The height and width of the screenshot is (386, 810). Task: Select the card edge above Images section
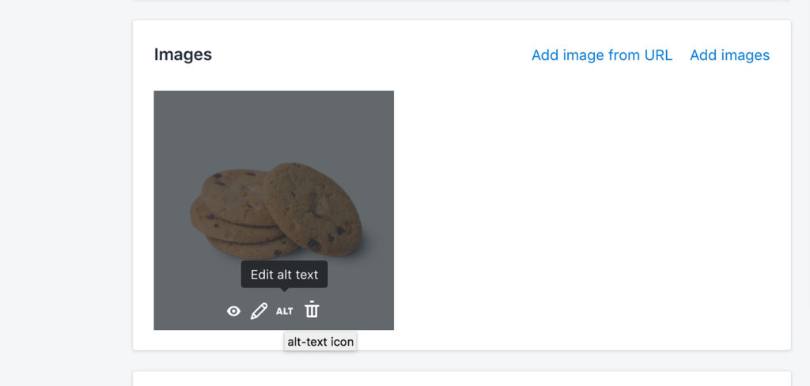pos(462,1)
